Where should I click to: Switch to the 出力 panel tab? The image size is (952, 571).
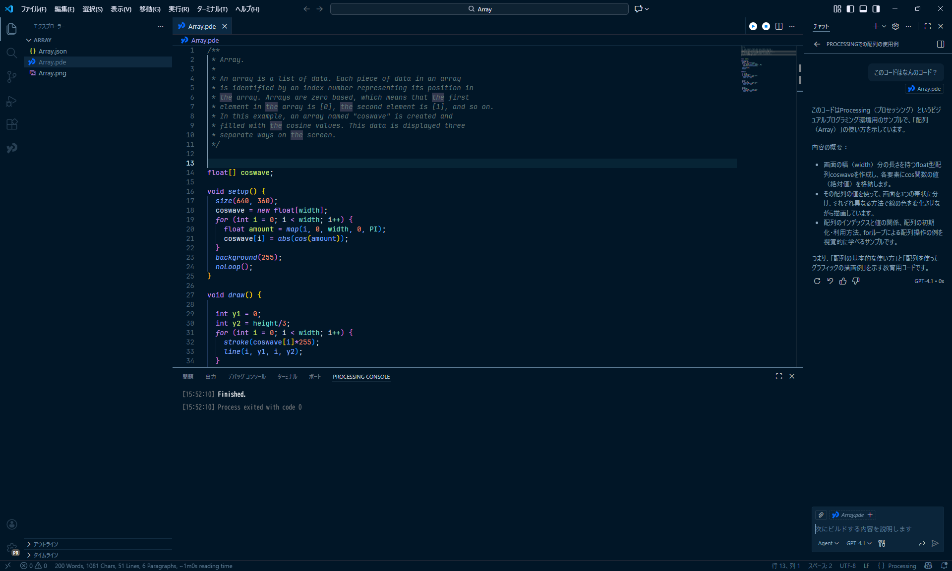coord(211,377)
